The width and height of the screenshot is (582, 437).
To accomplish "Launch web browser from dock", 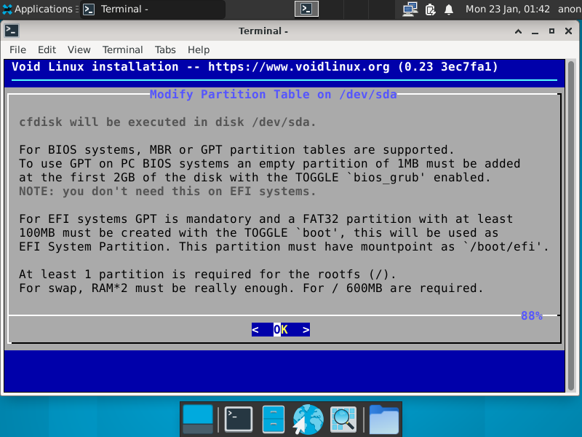I will pyautogui.click(x=308, y=420).
